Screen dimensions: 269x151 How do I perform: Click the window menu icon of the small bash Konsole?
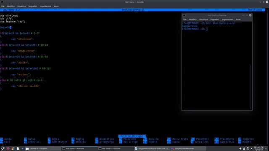coord(184,15)
